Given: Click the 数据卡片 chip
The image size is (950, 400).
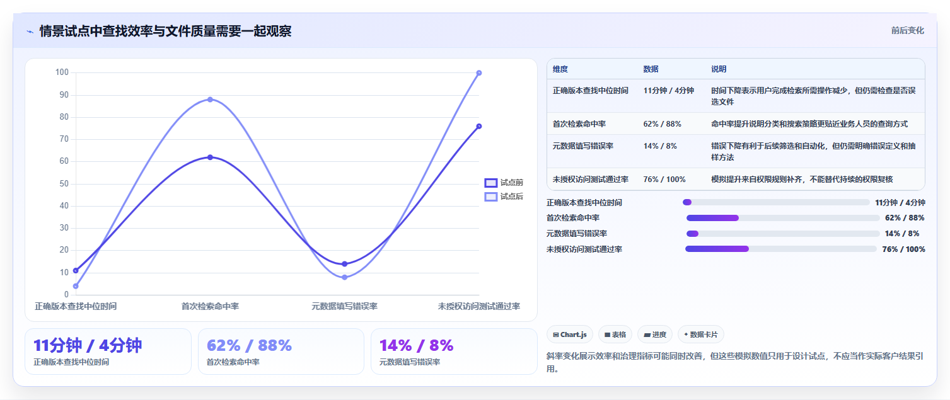Looking at the screenshot, I should pyautogui.click(x=701, y=334).
